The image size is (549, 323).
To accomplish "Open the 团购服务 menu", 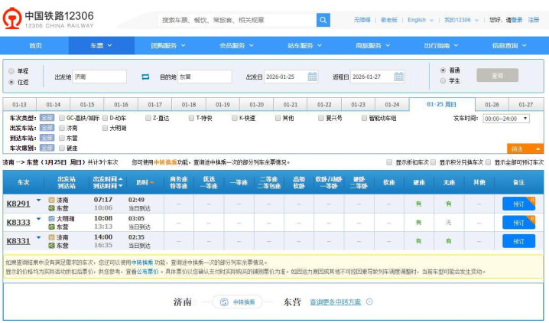I will coord(167,46).
